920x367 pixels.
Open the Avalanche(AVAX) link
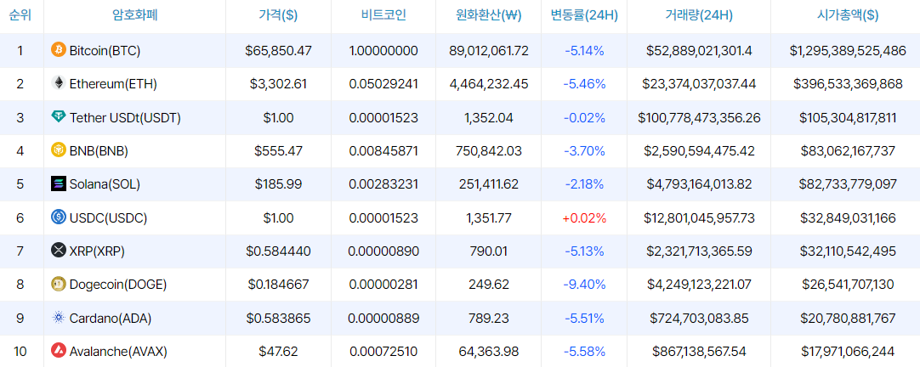(118, 352)
